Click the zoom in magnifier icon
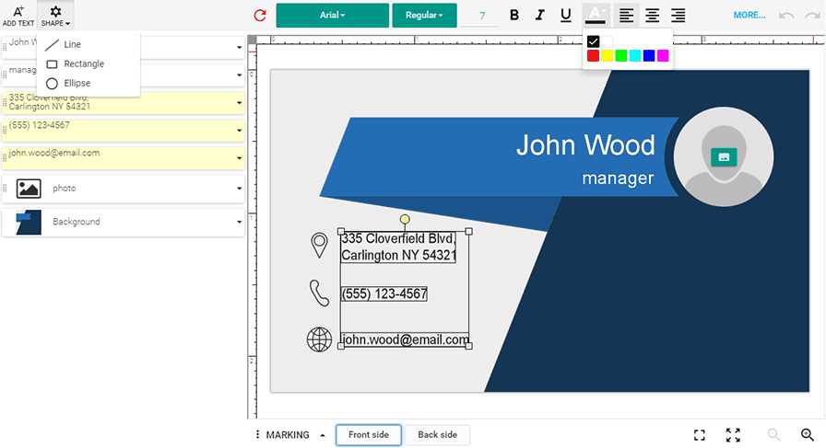Image resolution: width=826 pixels, height=448 pixels. click(807, 435)
